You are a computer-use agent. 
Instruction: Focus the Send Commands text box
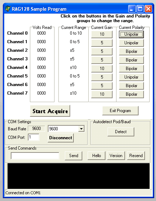click(x=35, y=156)
